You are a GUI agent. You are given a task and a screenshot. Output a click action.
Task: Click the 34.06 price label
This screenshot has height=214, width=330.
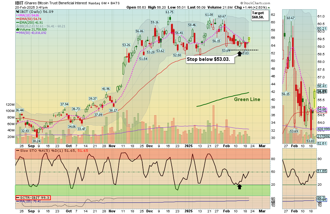72,126
